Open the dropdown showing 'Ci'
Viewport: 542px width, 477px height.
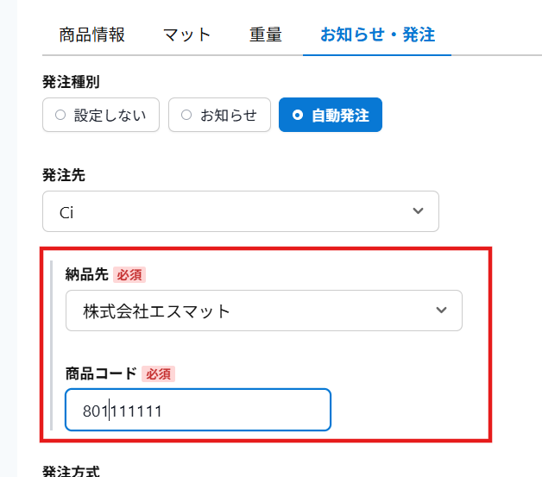[x=240, y=211]
